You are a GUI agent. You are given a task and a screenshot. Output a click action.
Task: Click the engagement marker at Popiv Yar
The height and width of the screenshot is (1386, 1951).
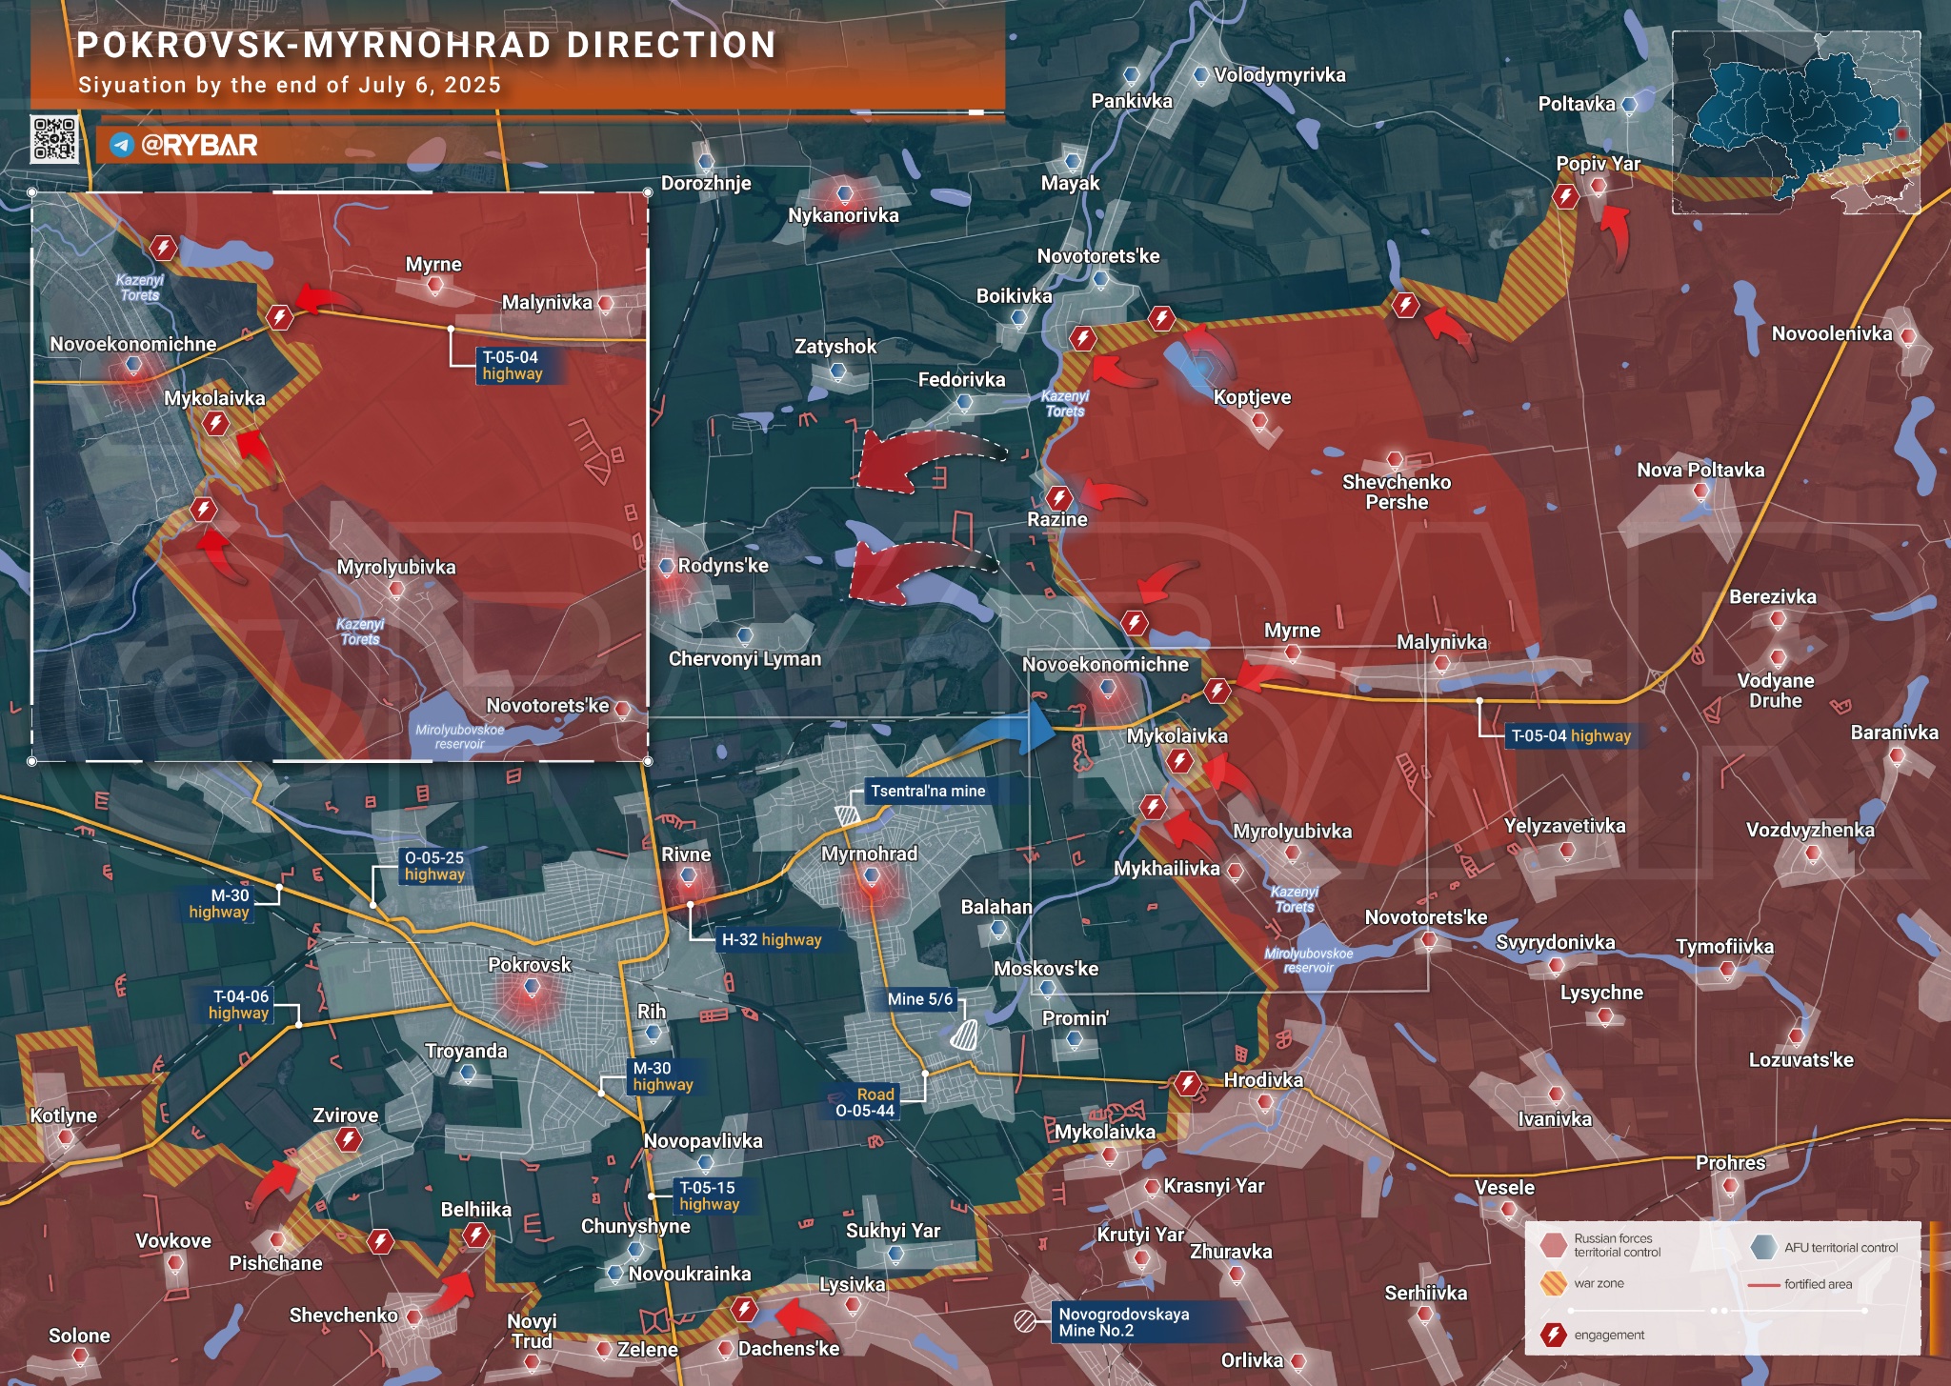(1565, 197)
